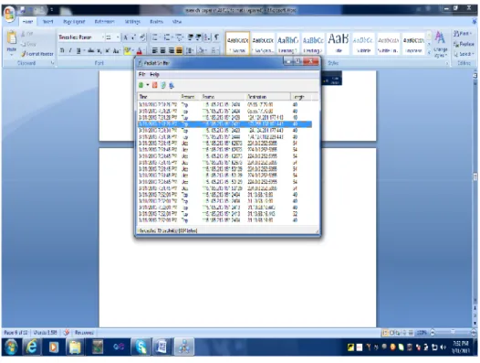This screenshot has width=480, height=363.
Task: Open the file folder icon in taskbar
Action: (x=75, y=347)
